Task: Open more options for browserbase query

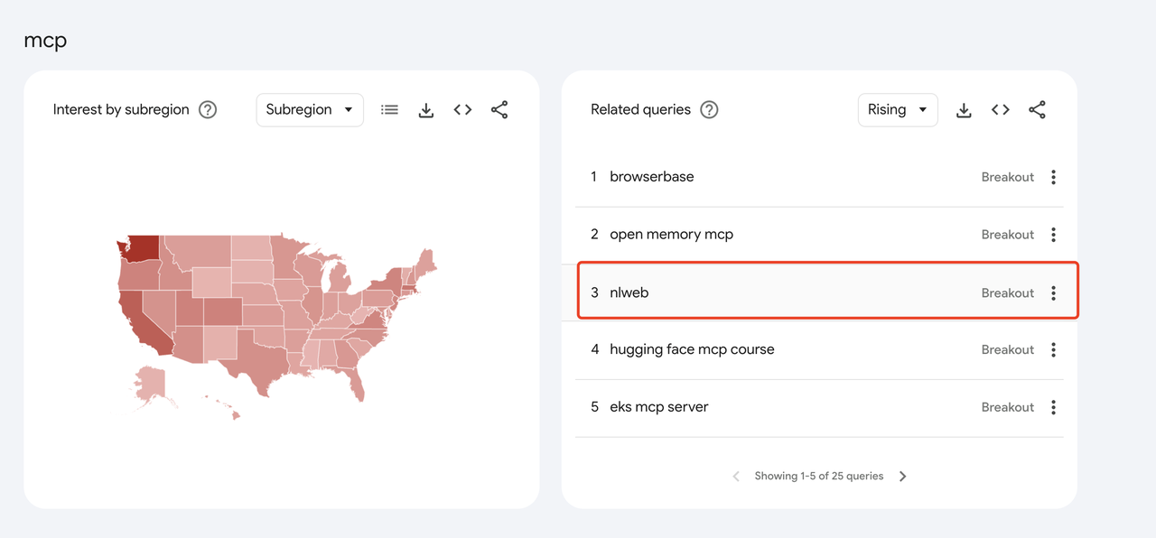Action: (x=1053, y=177)
